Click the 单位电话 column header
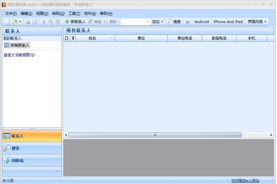277x184 pixels. tap(185, 38)
